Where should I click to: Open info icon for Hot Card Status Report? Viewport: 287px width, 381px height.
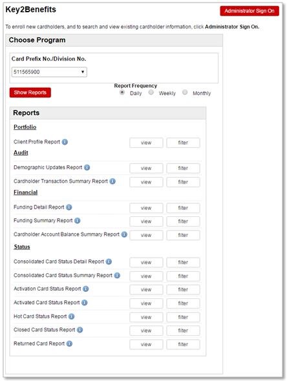[71, 316]
